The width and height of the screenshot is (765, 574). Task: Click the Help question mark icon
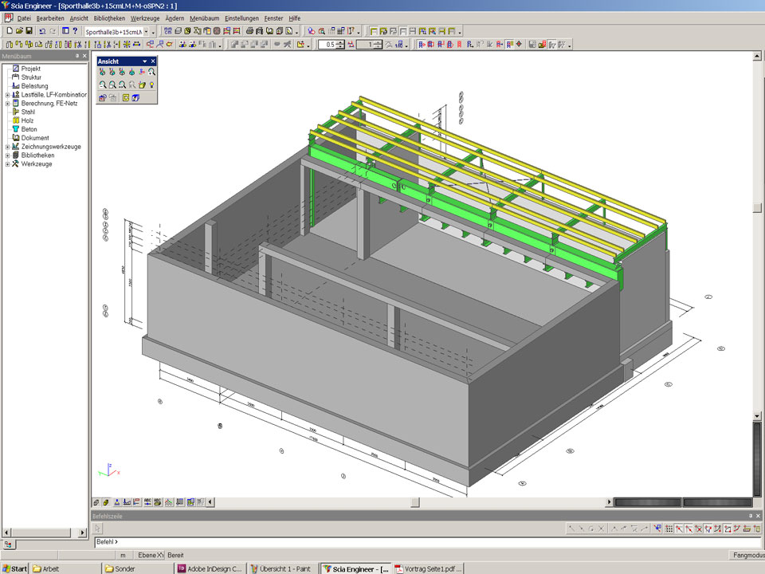click(x=75, y=31)
